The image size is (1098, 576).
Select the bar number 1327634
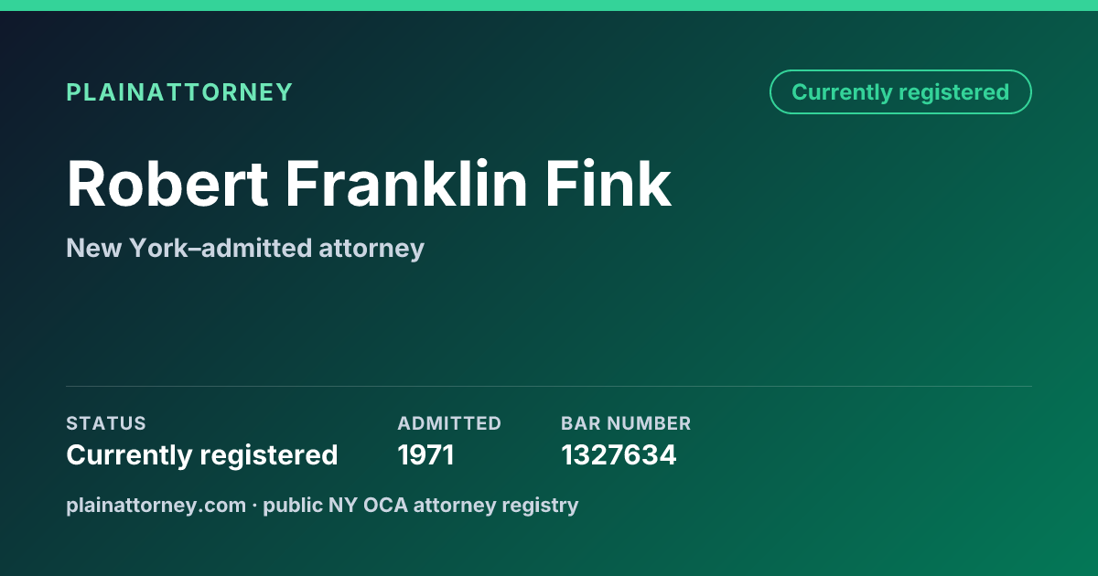click(x=619, y=454)
